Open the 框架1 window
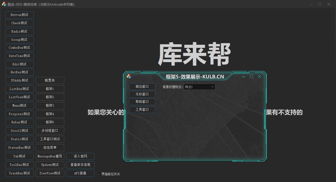The image size is (336, 182). (50, 89)
